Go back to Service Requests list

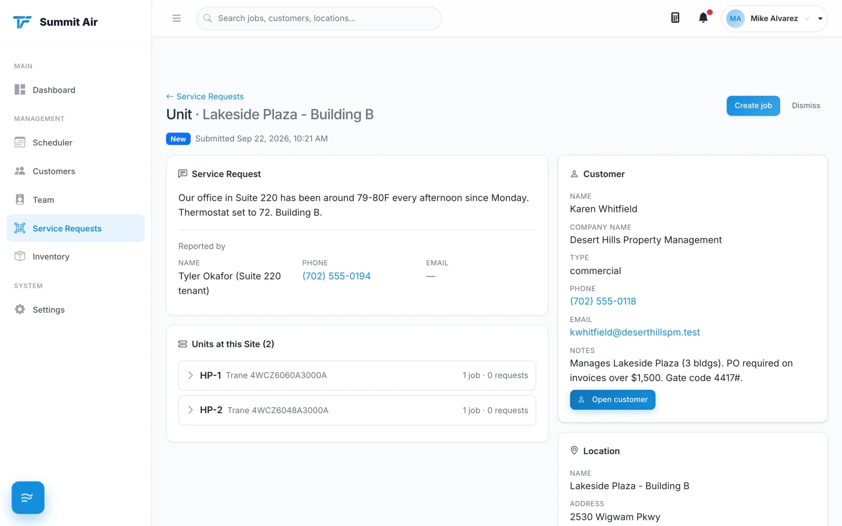(205, 96)
